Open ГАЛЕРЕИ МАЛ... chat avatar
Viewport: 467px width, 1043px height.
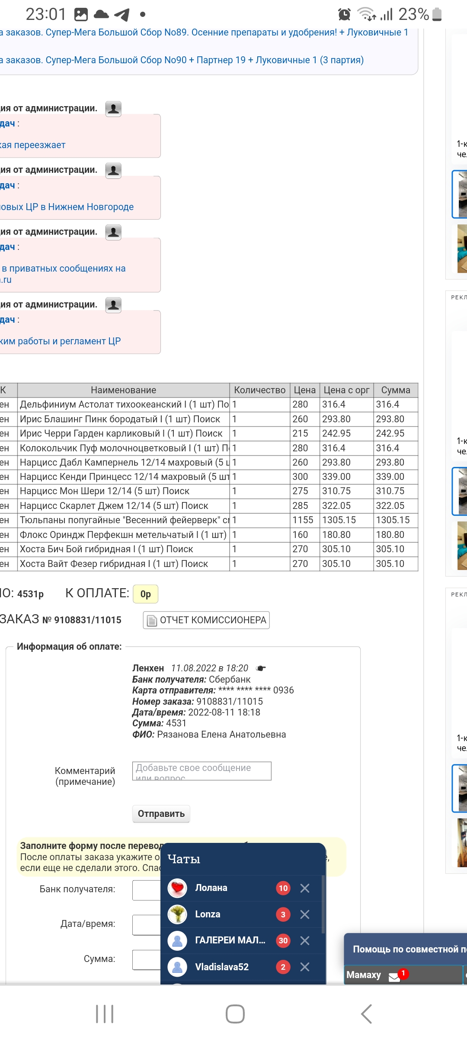(x=177, y=940)
